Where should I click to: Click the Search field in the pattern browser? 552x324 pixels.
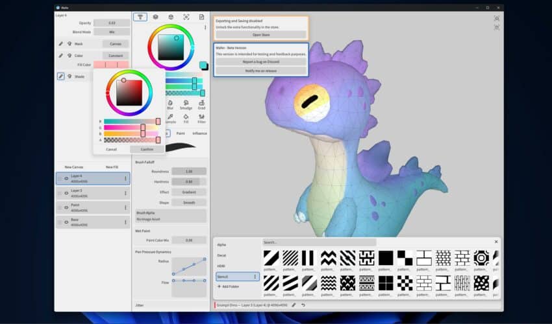click(x=318, y=242)
